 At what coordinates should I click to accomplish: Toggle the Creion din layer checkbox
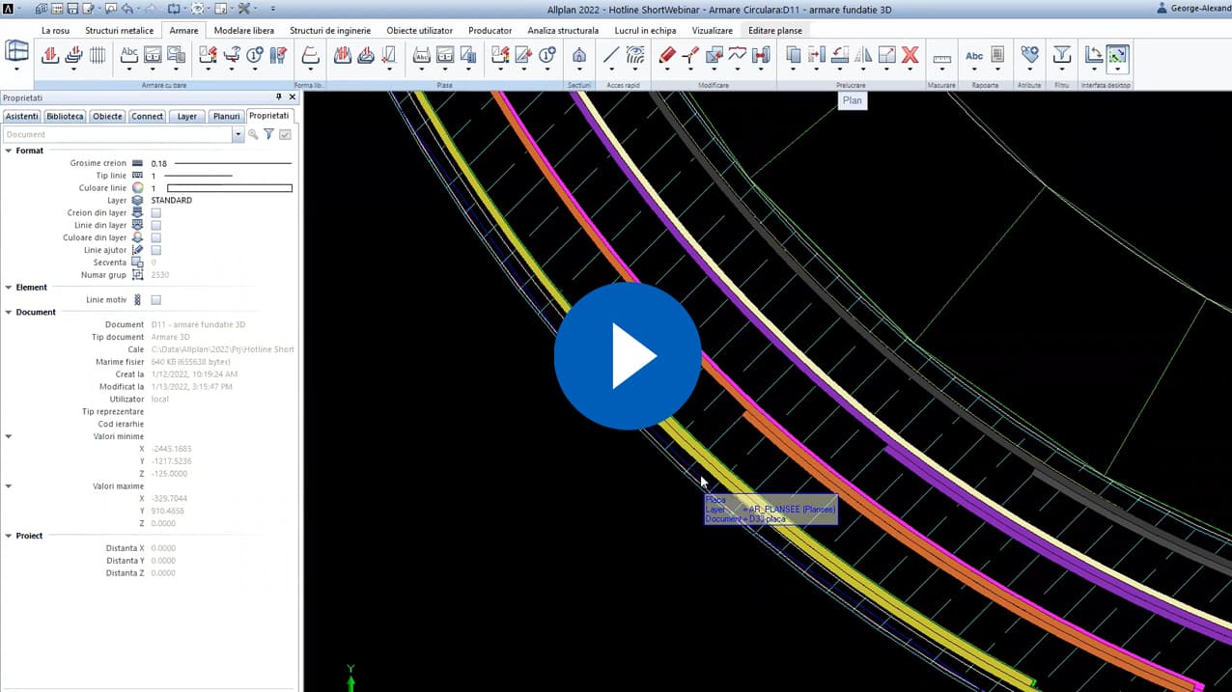156,213
